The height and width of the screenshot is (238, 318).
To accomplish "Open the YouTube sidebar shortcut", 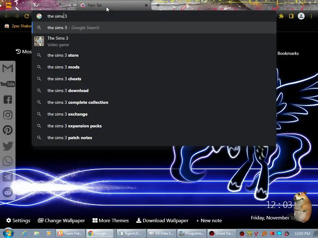I will coord(8,84).
